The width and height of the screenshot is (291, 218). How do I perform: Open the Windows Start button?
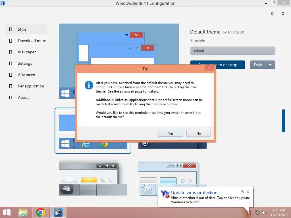point(7,212)
